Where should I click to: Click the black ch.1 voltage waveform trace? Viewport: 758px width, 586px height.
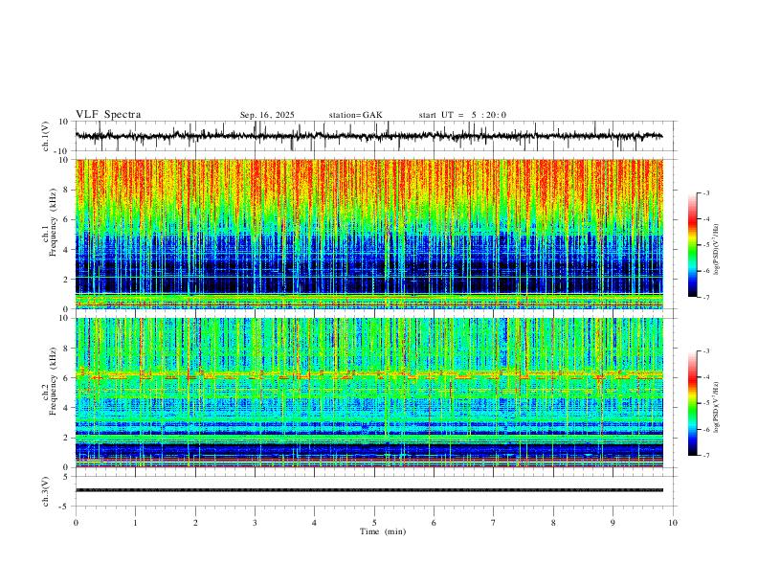coord(368,136)
